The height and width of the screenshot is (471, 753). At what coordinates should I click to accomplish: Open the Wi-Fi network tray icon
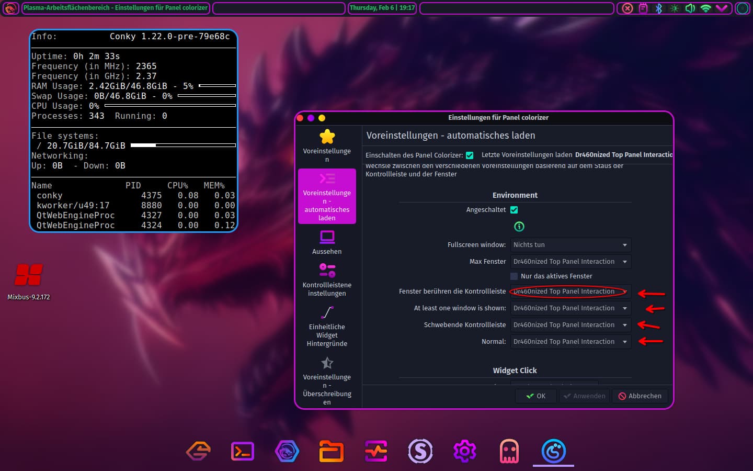(706, 8)
